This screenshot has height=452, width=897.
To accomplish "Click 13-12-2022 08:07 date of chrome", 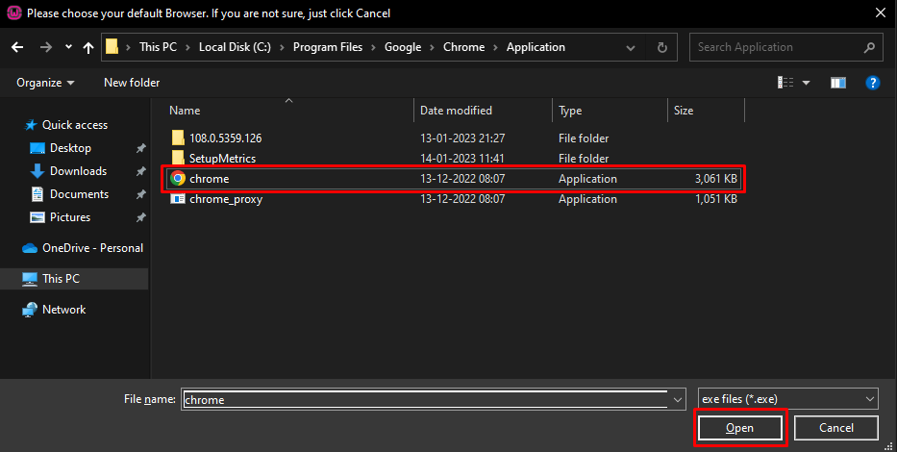I will pos(462,179).
